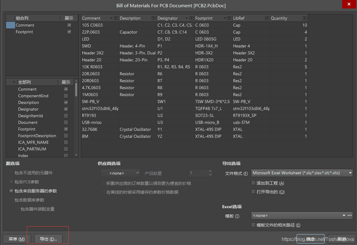Image resolution: width=357 pixels, height=245 pixels.
Task: Click scroll-down arrow of all-columns list
Action: (x=76, y=155)
